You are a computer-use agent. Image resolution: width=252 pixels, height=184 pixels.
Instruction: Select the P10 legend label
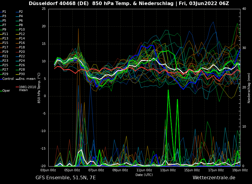coord(22,30)
